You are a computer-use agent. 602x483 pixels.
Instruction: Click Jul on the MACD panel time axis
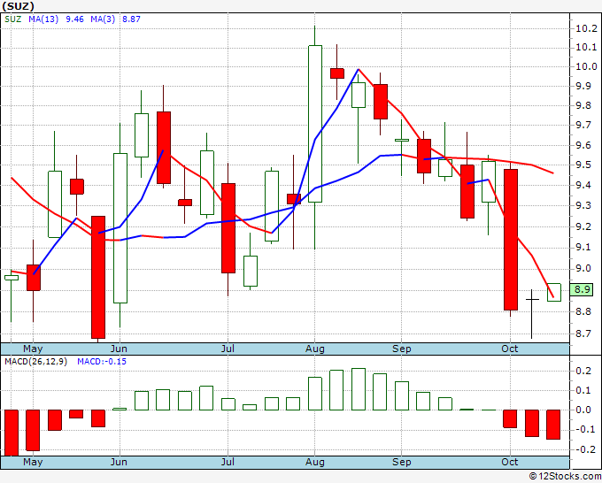pyautogui.click(x=228, y=462)
